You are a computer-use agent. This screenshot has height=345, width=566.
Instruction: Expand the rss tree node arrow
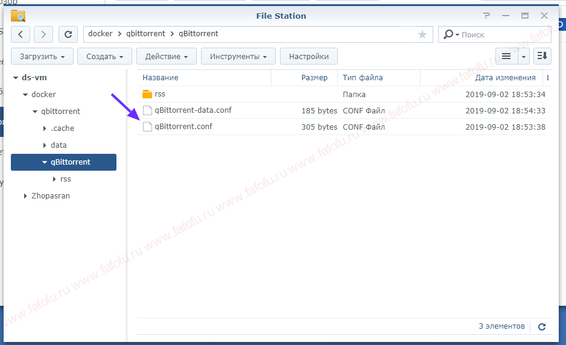[54, 179]
